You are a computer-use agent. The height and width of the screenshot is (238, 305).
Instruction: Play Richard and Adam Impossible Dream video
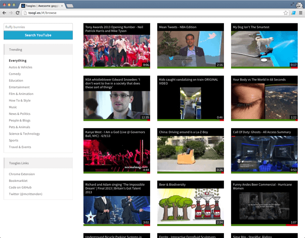click(117, 203)
